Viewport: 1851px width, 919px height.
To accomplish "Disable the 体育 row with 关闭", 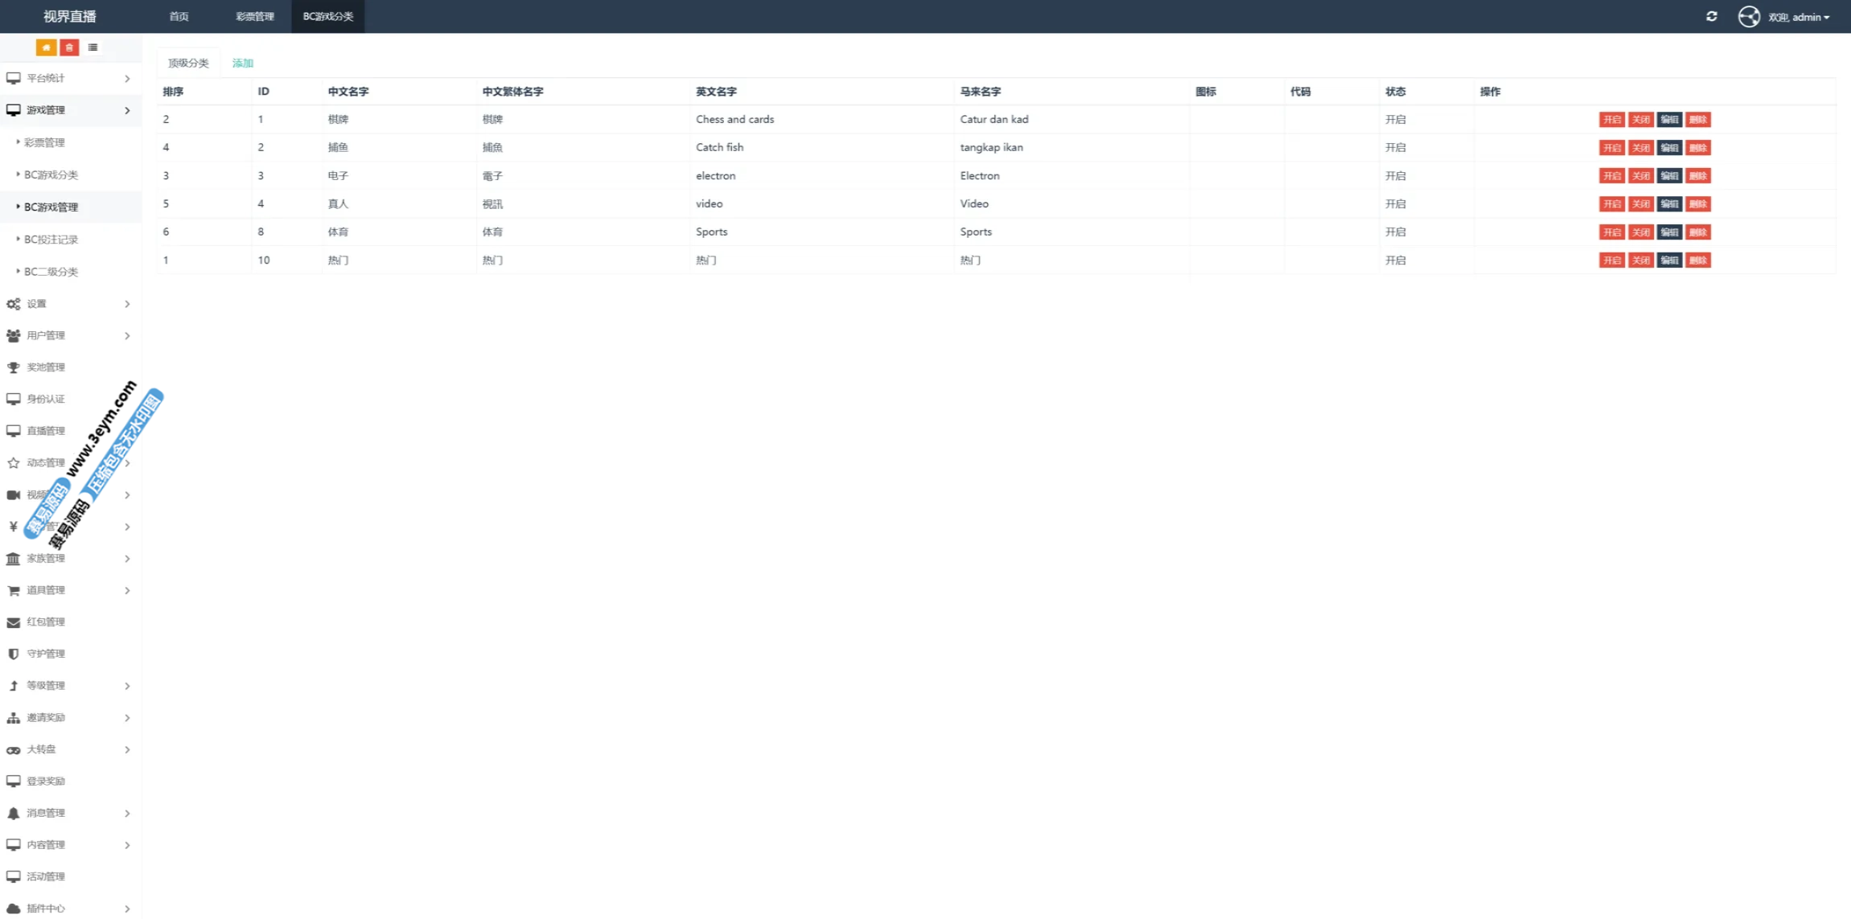I will [1640, 232].
